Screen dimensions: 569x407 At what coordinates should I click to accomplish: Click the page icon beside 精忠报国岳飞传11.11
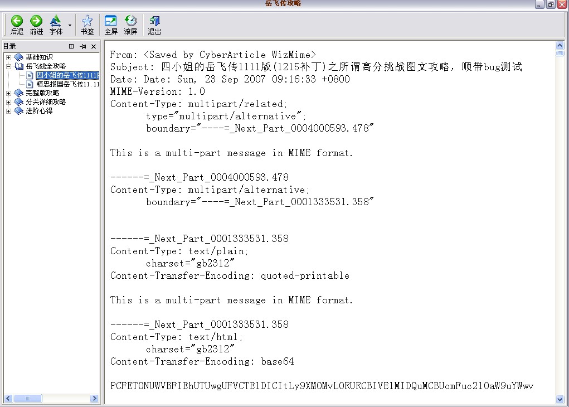(x=30, y=84)
